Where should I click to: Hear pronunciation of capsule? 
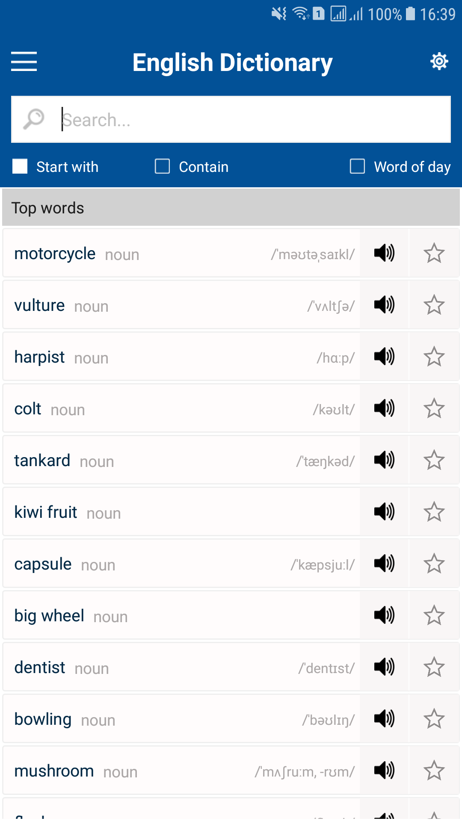coord(384,564)
